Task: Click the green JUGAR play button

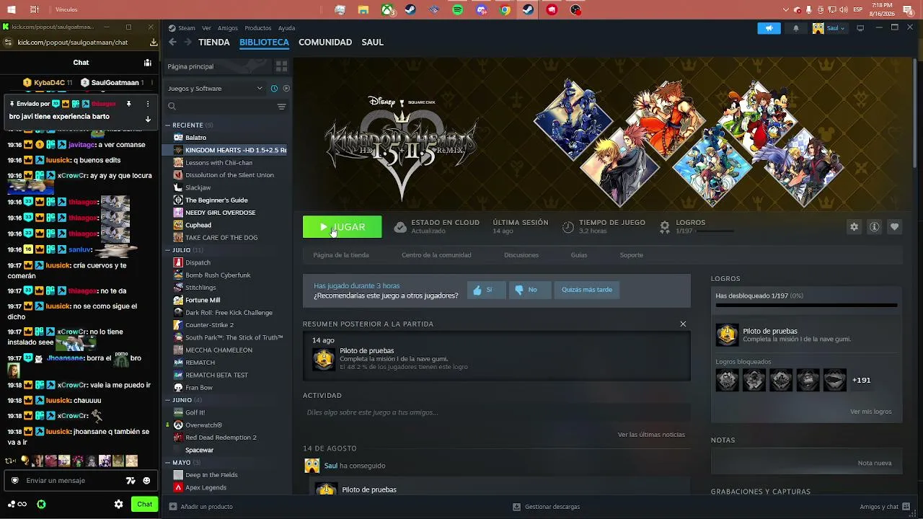Action: click(x=343, y=227)
